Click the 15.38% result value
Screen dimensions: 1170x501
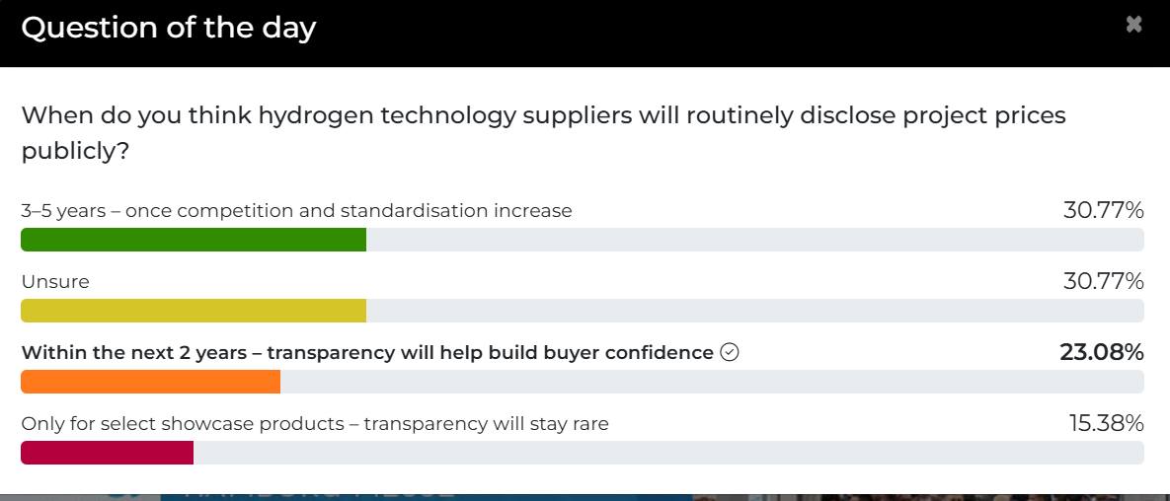tap(1106, 423)
